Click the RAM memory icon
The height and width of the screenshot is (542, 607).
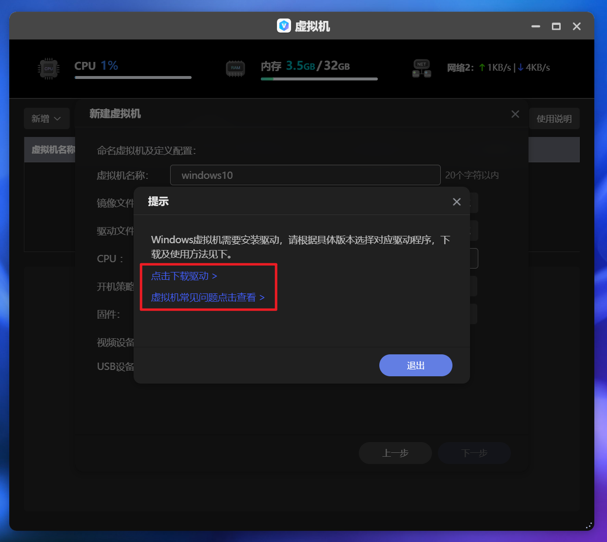pyautogui.click(x=235, y=68)
